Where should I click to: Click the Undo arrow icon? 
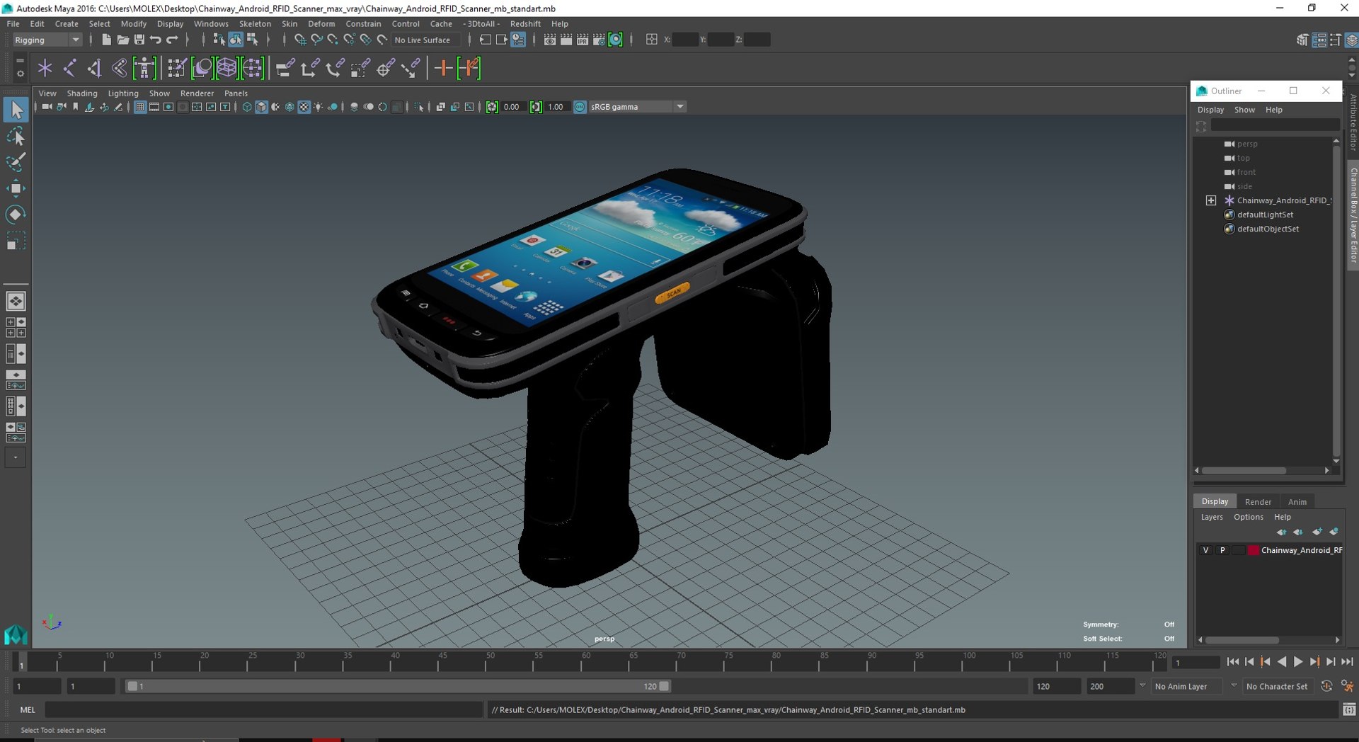pos(156,40)
